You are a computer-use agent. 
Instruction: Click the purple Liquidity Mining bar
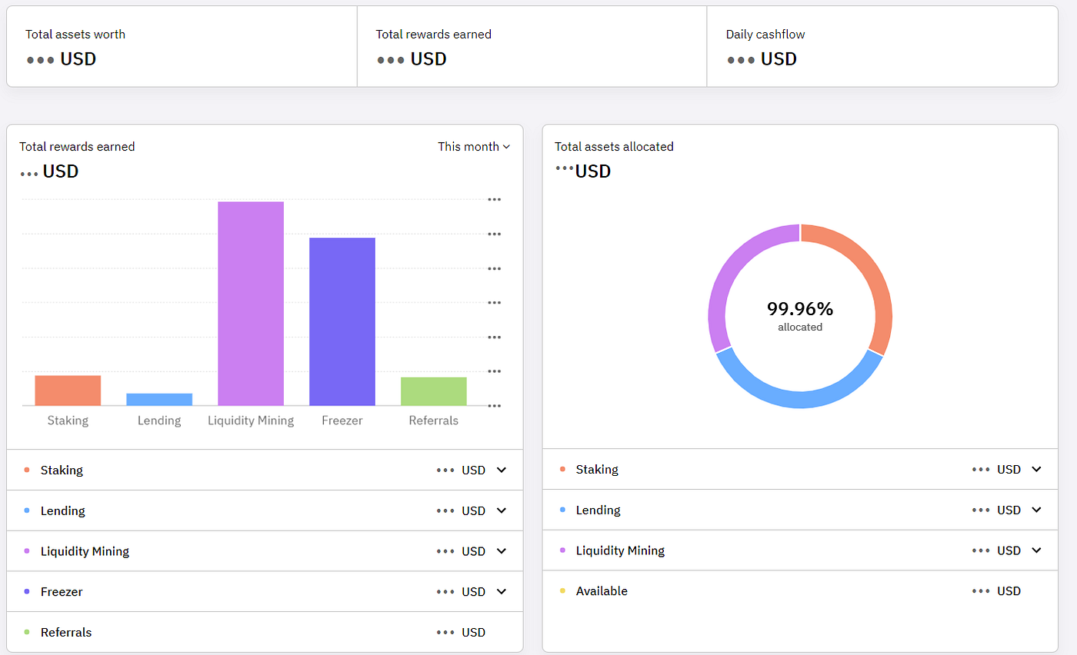tap(251, 304)
